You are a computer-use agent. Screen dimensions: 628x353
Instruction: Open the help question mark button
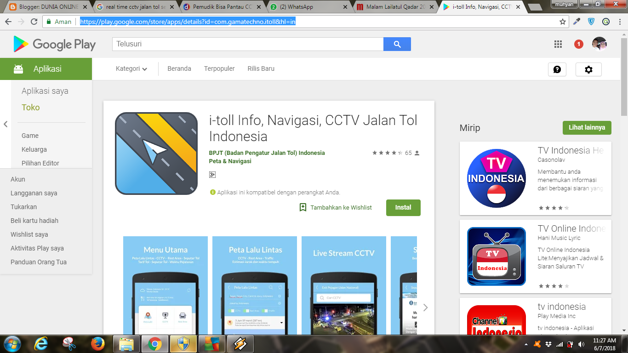pos(557,69)
